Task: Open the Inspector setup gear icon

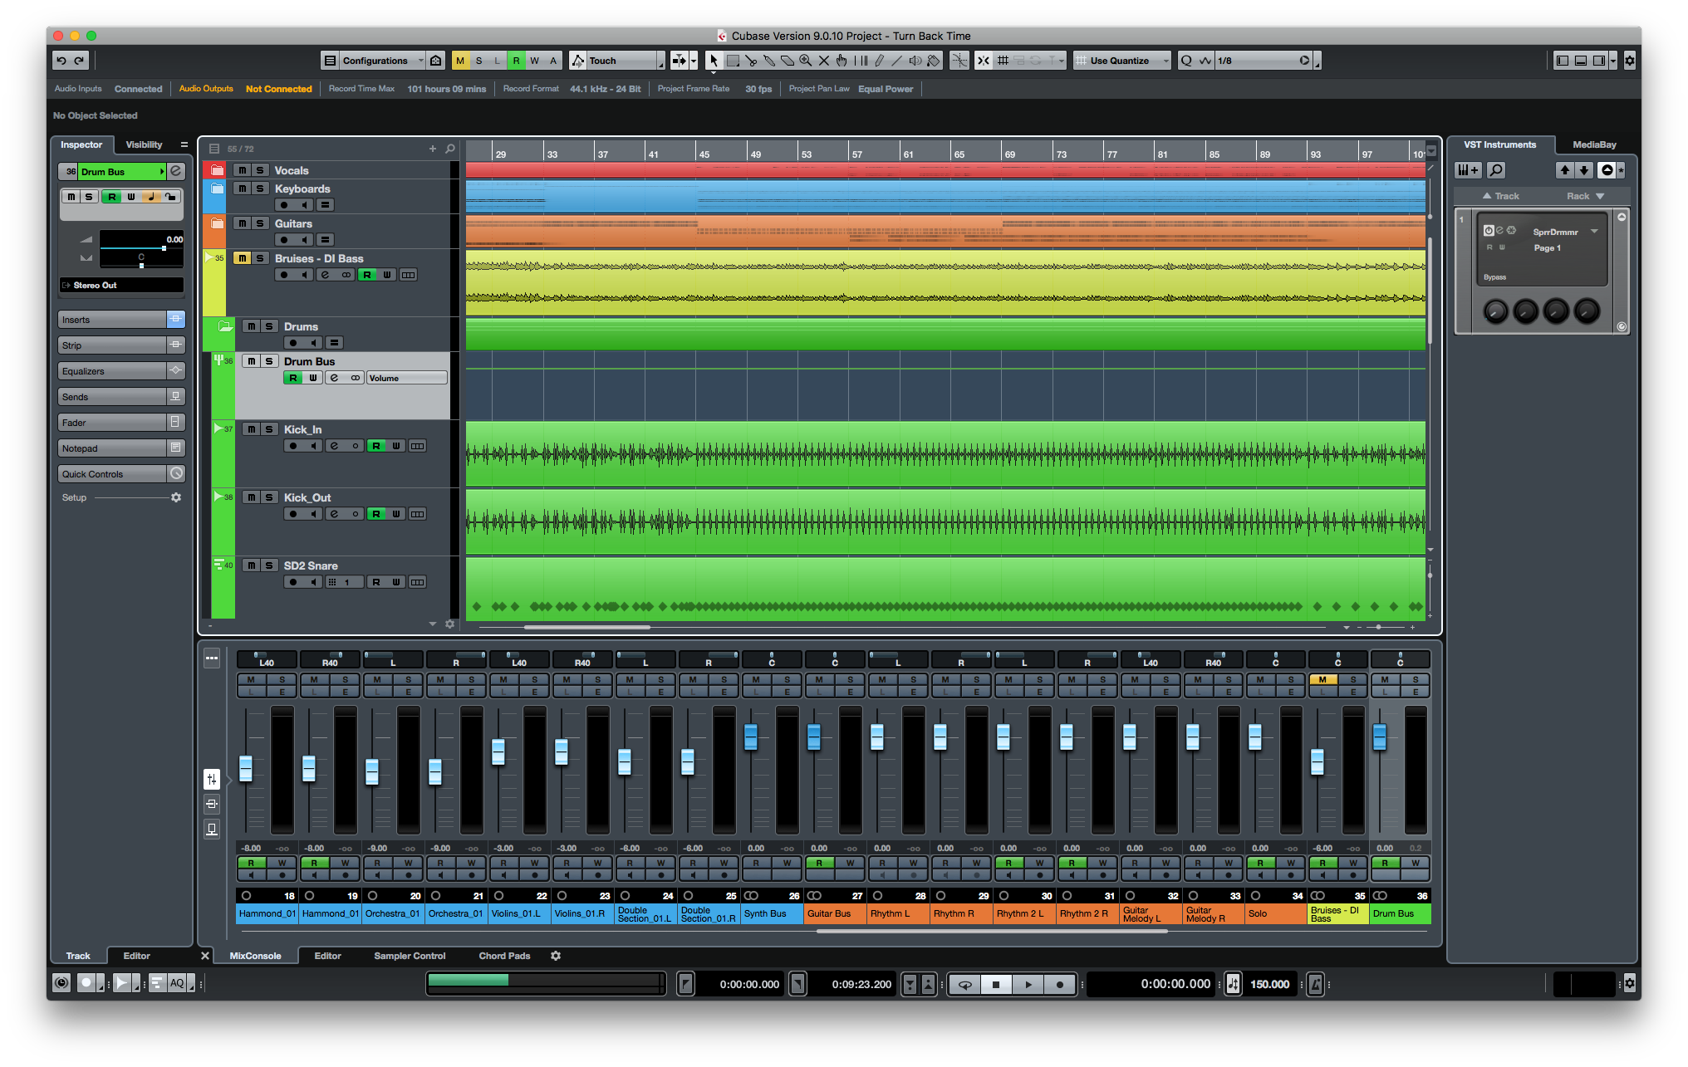Action: click(x=176, y=497)
